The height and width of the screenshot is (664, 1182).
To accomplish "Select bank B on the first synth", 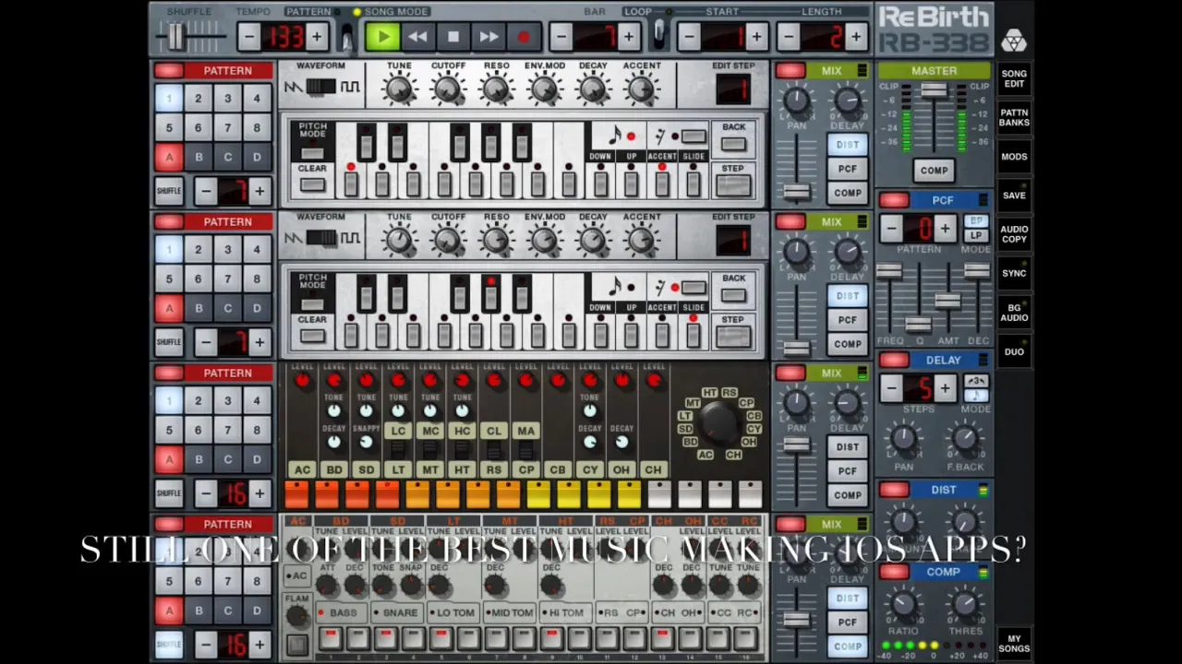I will (198, 157).
